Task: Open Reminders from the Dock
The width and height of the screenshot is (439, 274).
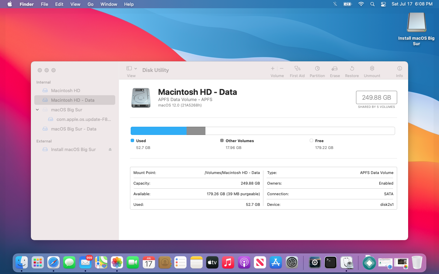Action: click(180, 263)
